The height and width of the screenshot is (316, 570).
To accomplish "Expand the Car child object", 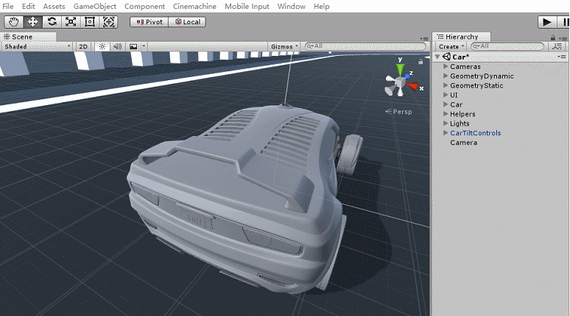I will click(446, 104).
